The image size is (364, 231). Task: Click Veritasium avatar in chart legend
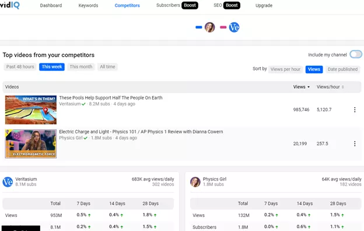pos(234,27)
